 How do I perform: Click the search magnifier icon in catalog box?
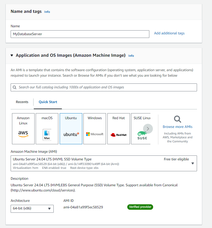(x=15, y=88)
